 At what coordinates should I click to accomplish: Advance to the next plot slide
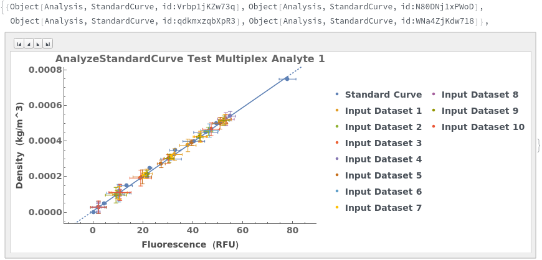coord(38,44)
